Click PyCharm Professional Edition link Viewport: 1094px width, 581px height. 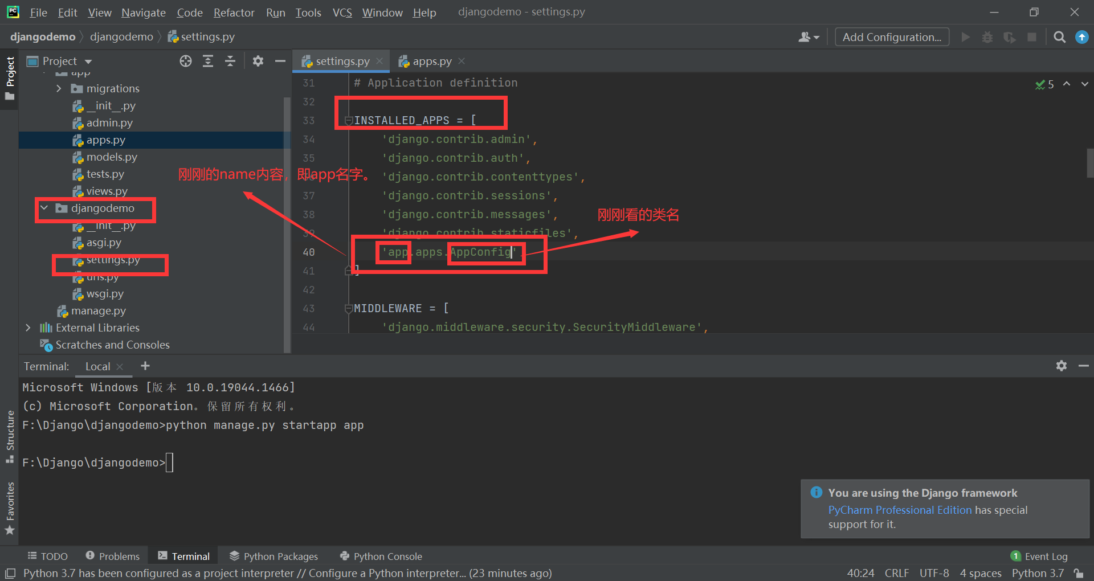tap(900, 510)
